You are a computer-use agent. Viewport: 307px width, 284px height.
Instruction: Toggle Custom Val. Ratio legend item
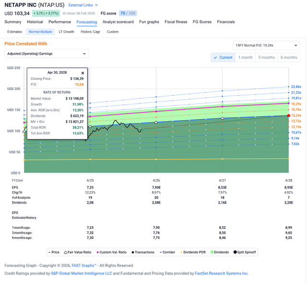(x=112, y=252)
